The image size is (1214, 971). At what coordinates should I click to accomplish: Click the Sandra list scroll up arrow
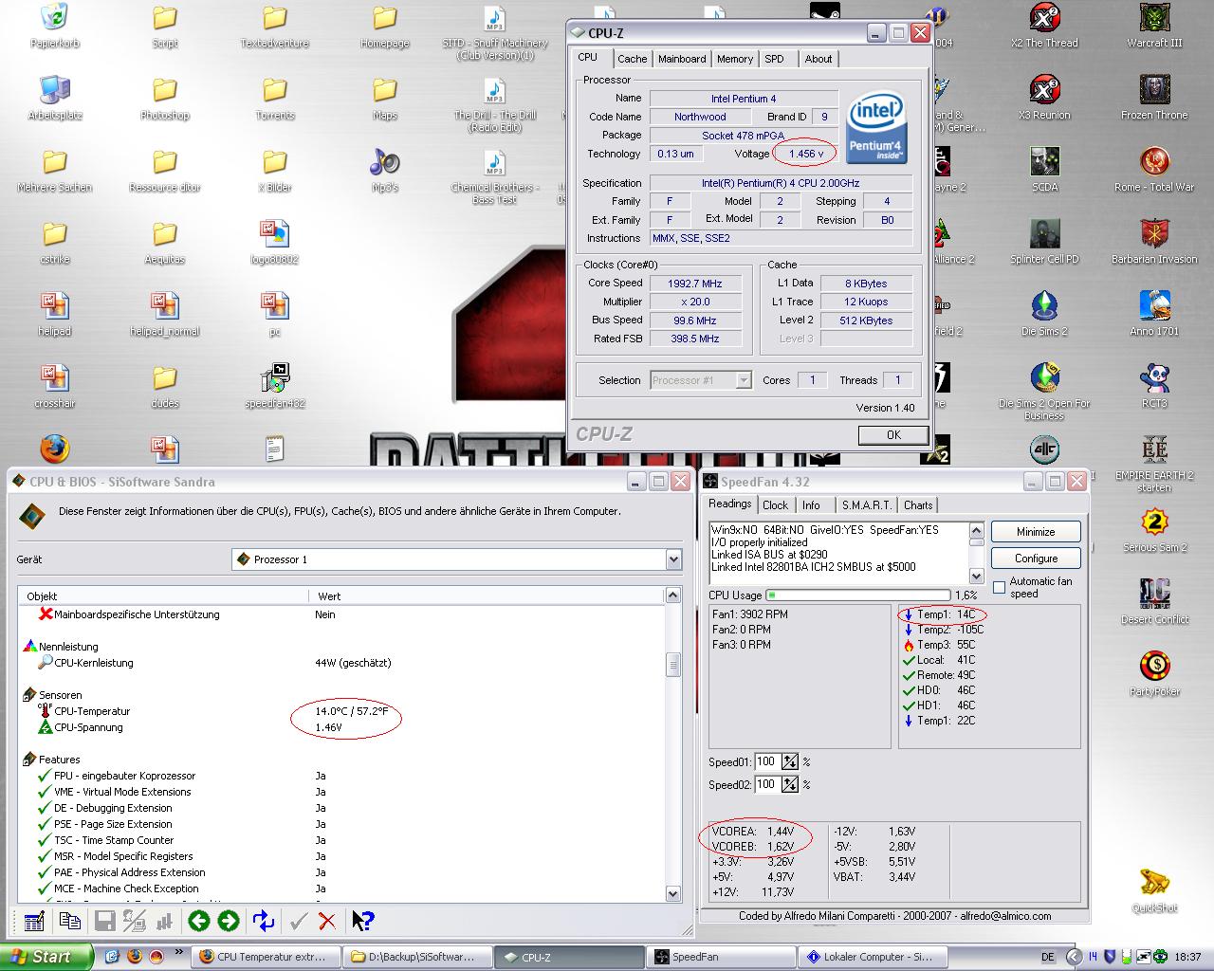(673, 595)
